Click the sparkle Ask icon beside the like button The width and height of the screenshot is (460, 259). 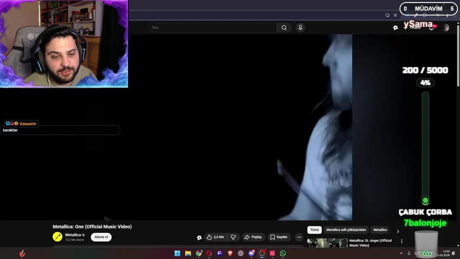199,237
